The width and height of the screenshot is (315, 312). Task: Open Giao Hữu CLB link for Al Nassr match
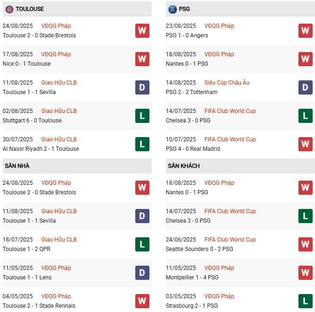(x=59, y=139)
